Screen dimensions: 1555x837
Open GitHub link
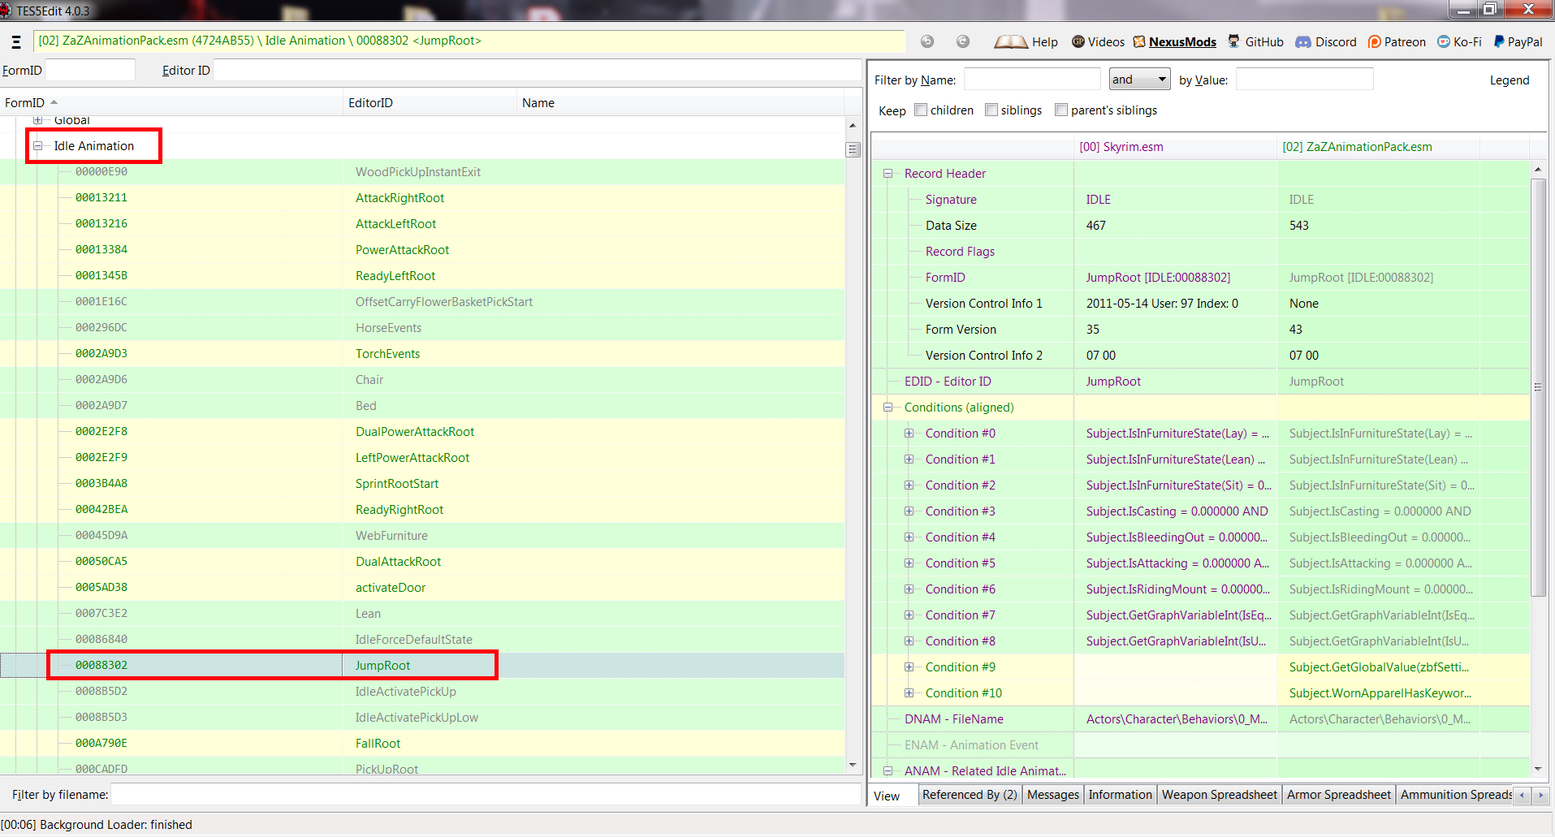[1255, 42]
